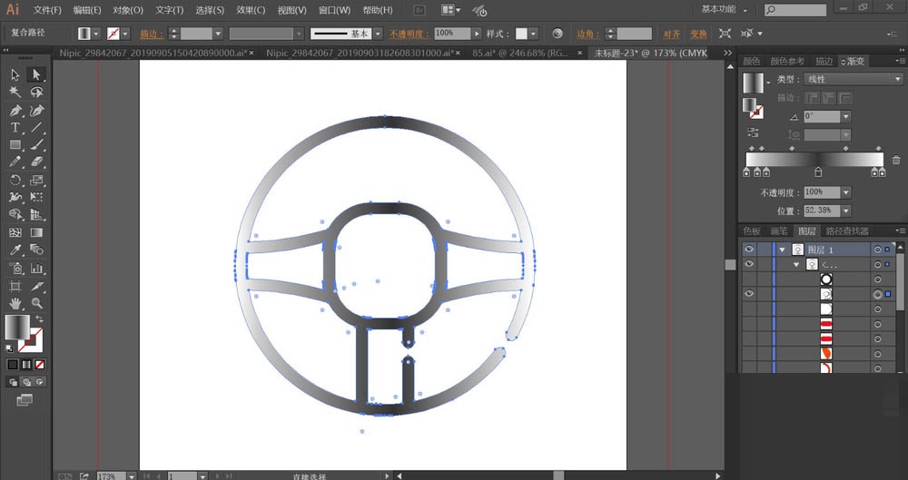Click the 变换 link in control bar
The image size is (908, 480).
698,34
